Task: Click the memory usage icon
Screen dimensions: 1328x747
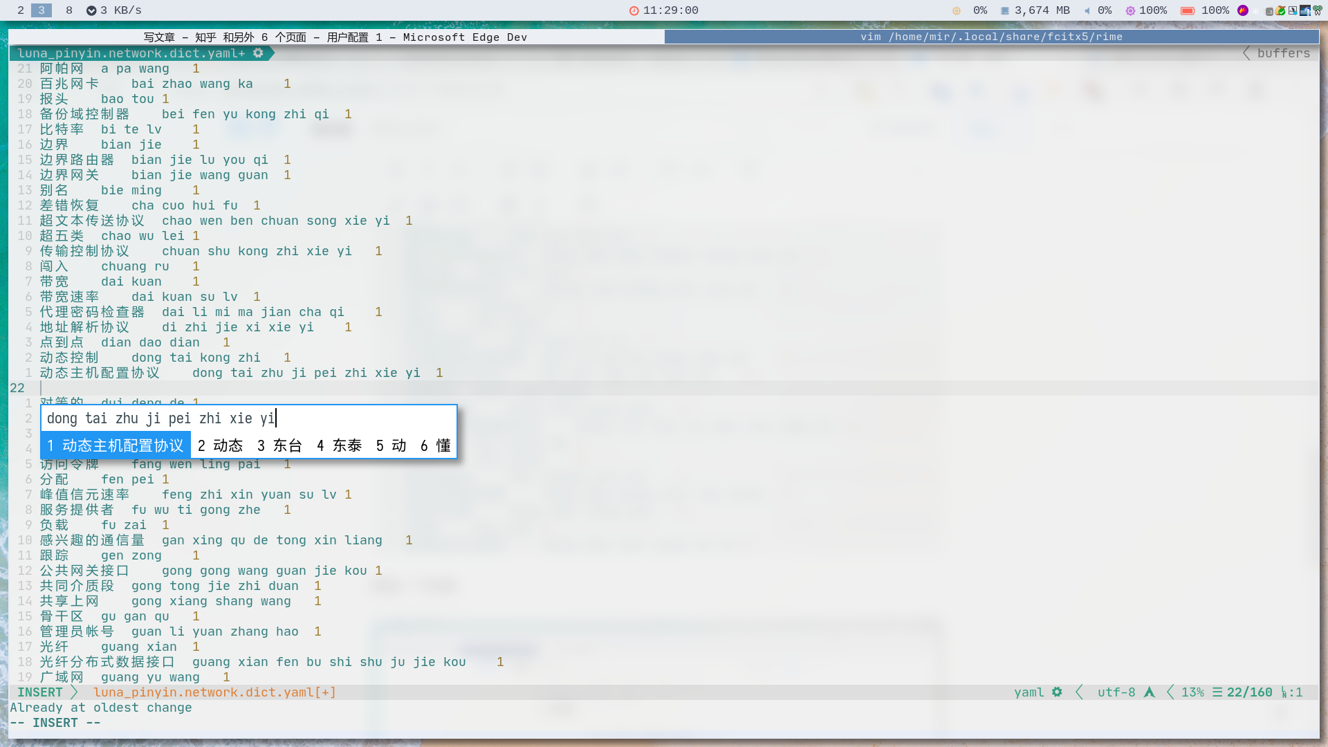Action: coord(1004,10)
